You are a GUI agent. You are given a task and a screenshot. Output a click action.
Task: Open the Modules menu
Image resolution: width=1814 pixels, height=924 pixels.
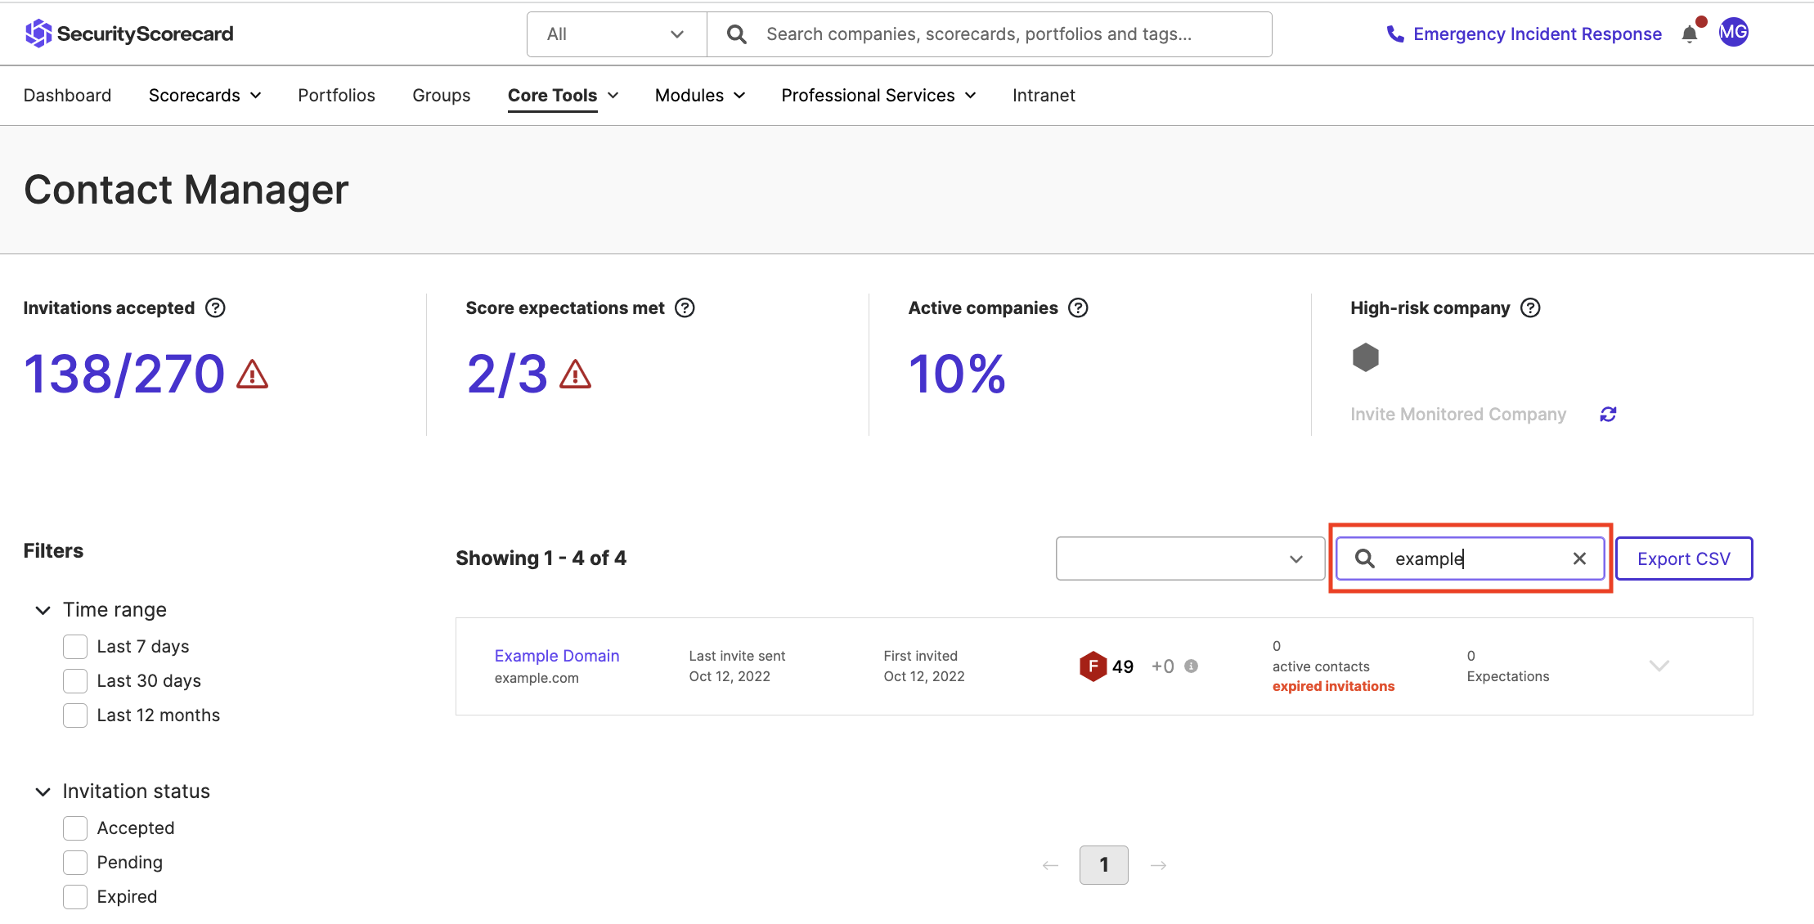click(700, 96)
